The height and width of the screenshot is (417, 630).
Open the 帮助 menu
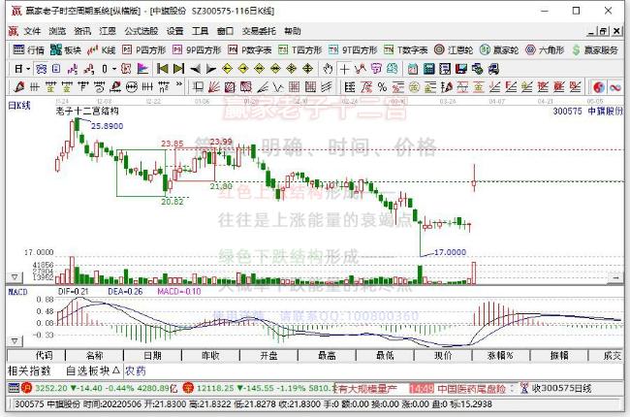coord(293,31)
